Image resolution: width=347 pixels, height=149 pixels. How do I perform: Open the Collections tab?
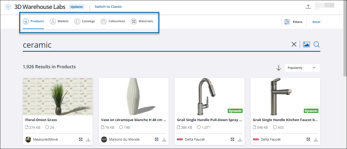click(113, 21)
